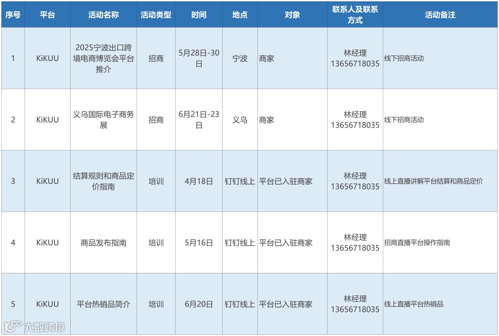Select the sequence number 5 cell
This screenshot has width=499, height=336.
[x=13, y=304]
